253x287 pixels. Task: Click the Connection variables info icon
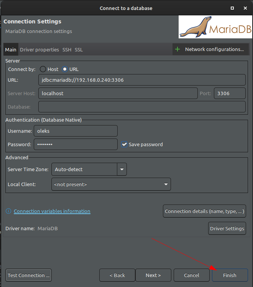tap(8, 211)
